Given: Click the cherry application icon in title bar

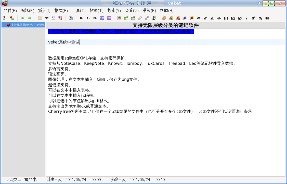Looking at the screenshot, I should click(5, 3).
